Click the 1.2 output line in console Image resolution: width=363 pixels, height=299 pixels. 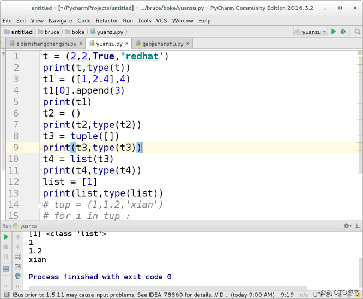[x=35, y=251]
